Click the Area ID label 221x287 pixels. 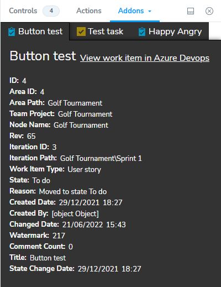pyautogui.click(x=23, y=92)
